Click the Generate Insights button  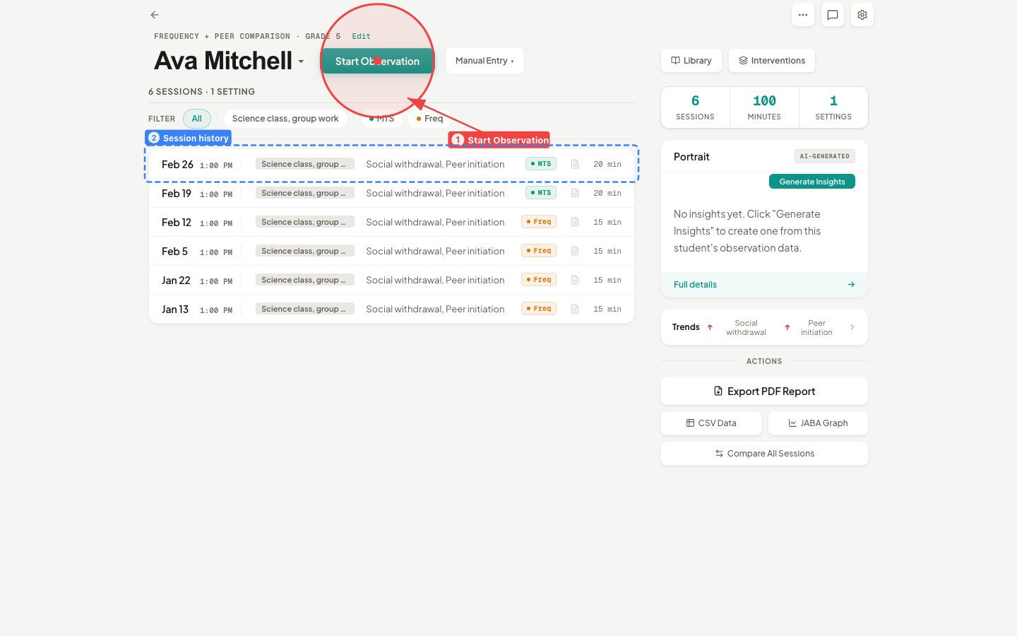click(x=811, y=181)
